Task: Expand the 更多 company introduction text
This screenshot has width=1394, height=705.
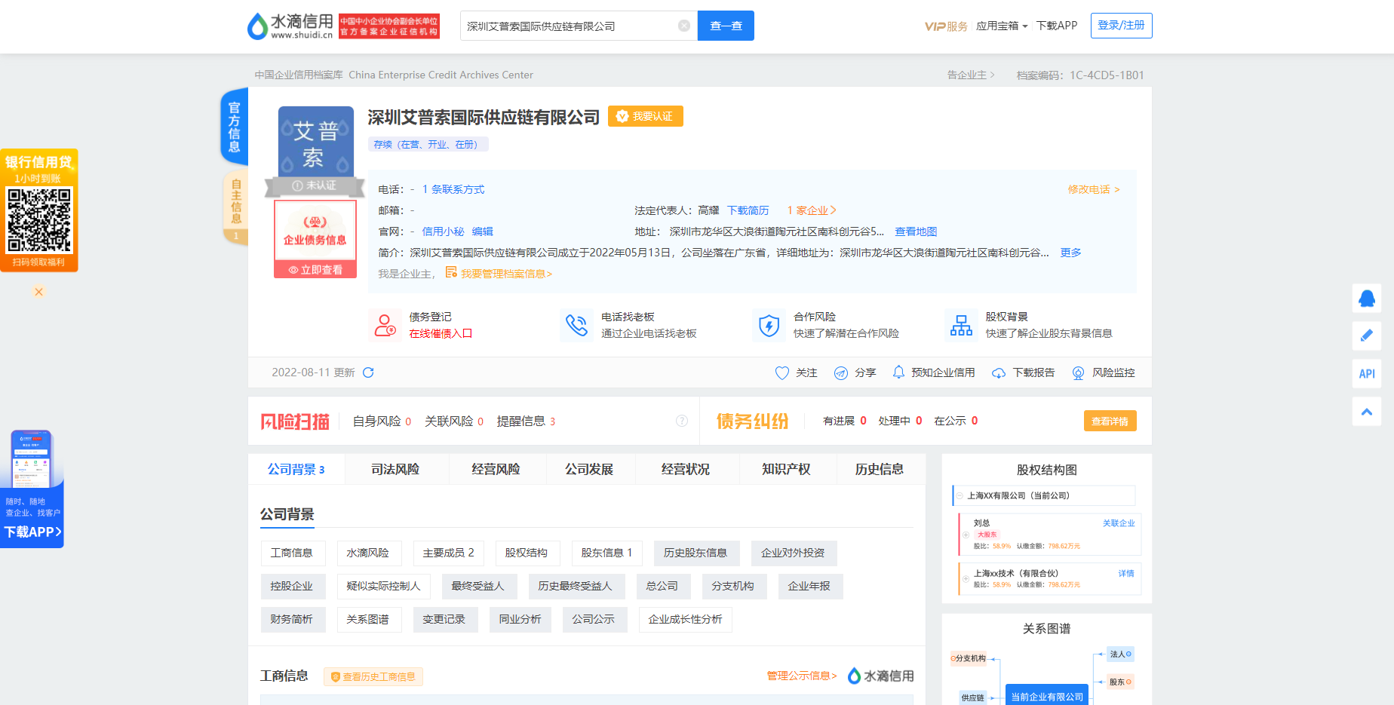Action: pos(1070,253)
